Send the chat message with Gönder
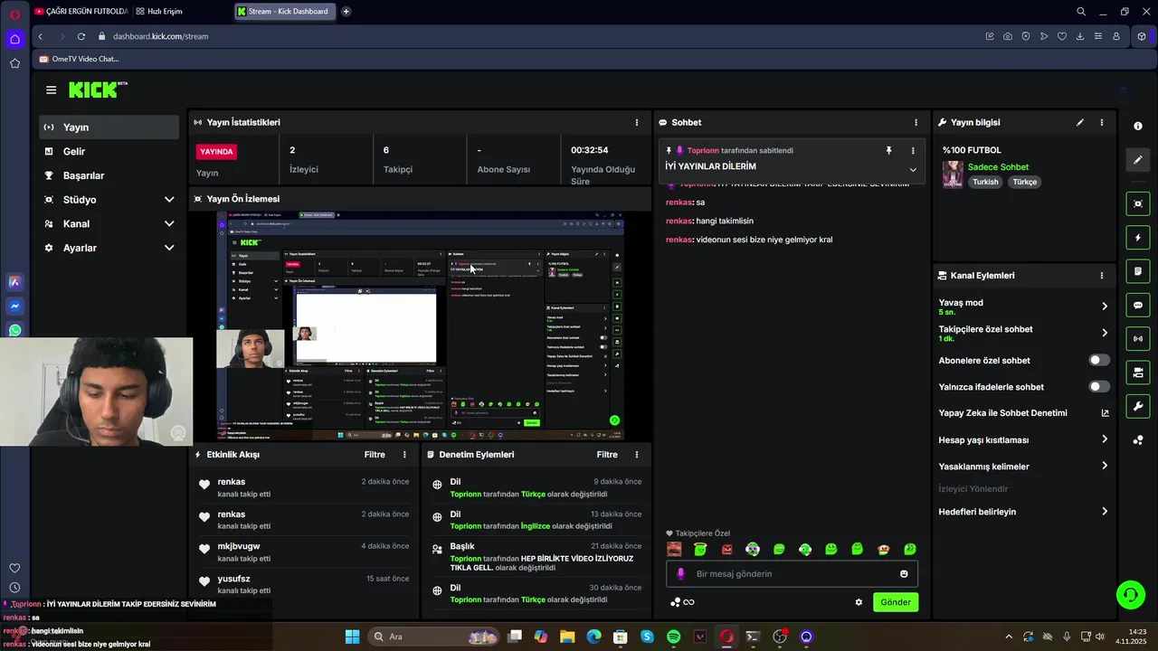The height and width of the screenshot is (651, 1158). (x=896, y=602)
